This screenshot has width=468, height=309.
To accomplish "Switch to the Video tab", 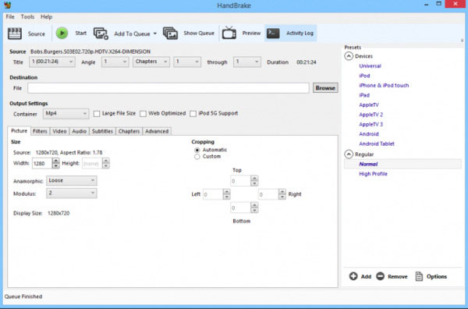I will (59, 131).
